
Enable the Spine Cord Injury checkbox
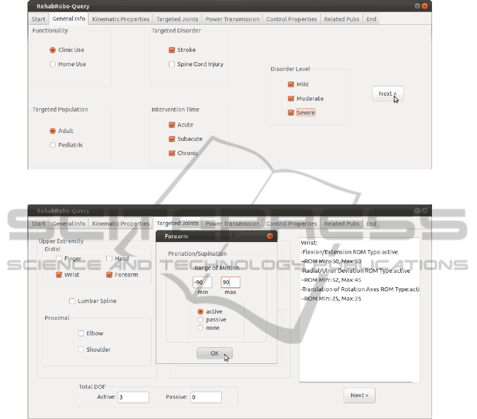(172, 64)
